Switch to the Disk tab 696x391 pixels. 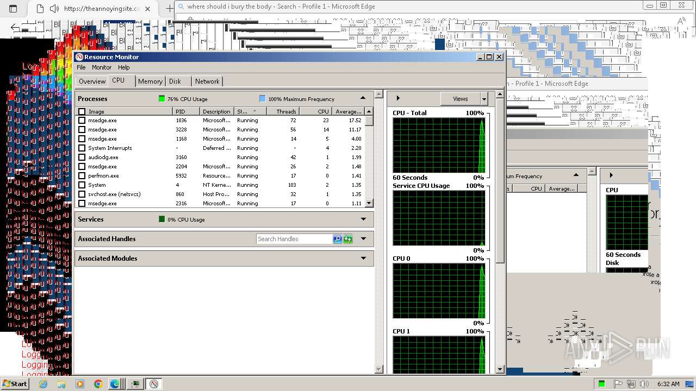tap(175, 81)
